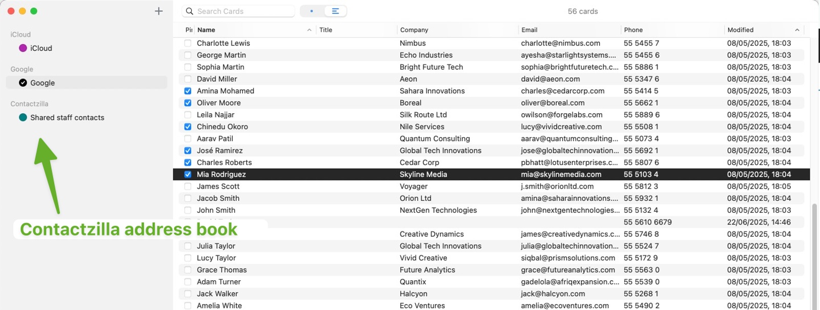Check the Grace Thomas checkbox
The width and height of the screenshot is (820, 310).
click(188, 270)
